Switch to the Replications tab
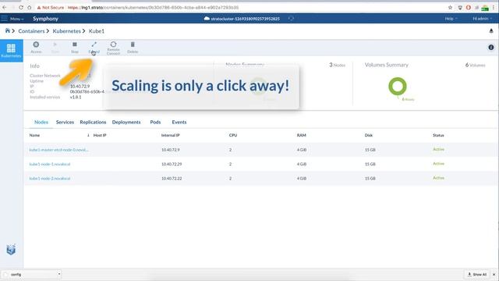The height and width of the screenshot is (281, 499). pos(93,122)
